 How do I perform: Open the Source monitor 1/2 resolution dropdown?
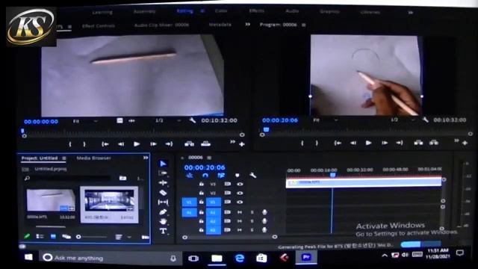tap(168, 121)
